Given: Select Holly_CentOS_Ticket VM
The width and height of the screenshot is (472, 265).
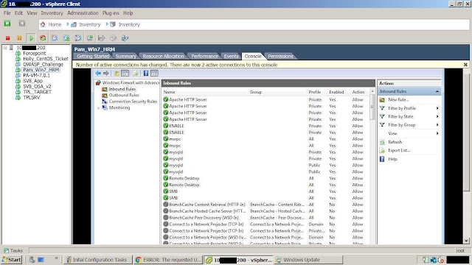Looking at the screenshot, I should [x=46, y=59].
